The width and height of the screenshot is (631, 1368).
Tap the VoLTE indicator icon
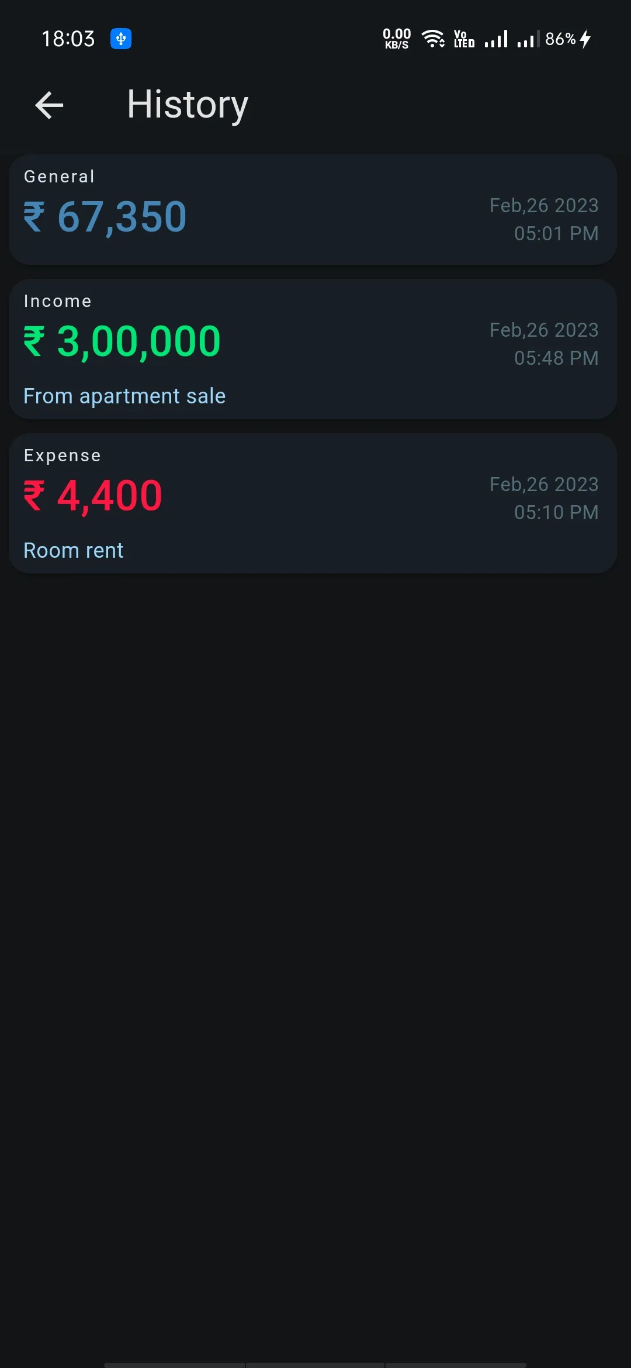464,39
